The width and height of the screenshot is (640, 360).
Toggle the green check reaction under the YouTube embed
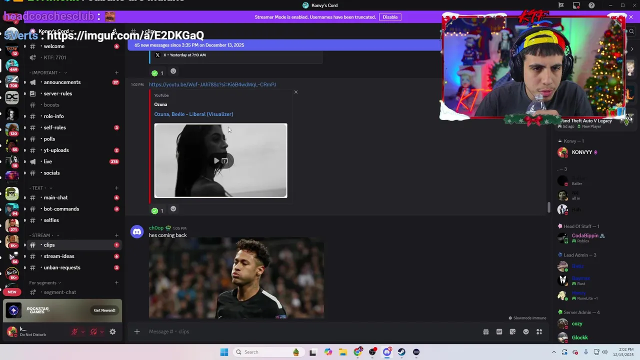[157, 210]
